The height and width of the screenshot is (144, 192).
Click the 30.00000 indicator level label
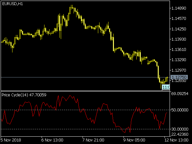(x=180, y=129)
